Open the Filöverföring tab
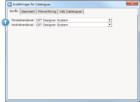140x102 pixels. [x=47, y=12]
